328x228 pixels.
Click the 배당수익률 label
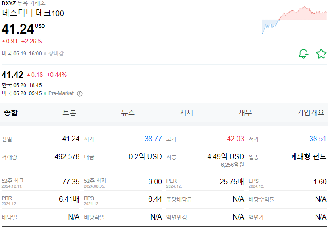click(x=261, y=199)
